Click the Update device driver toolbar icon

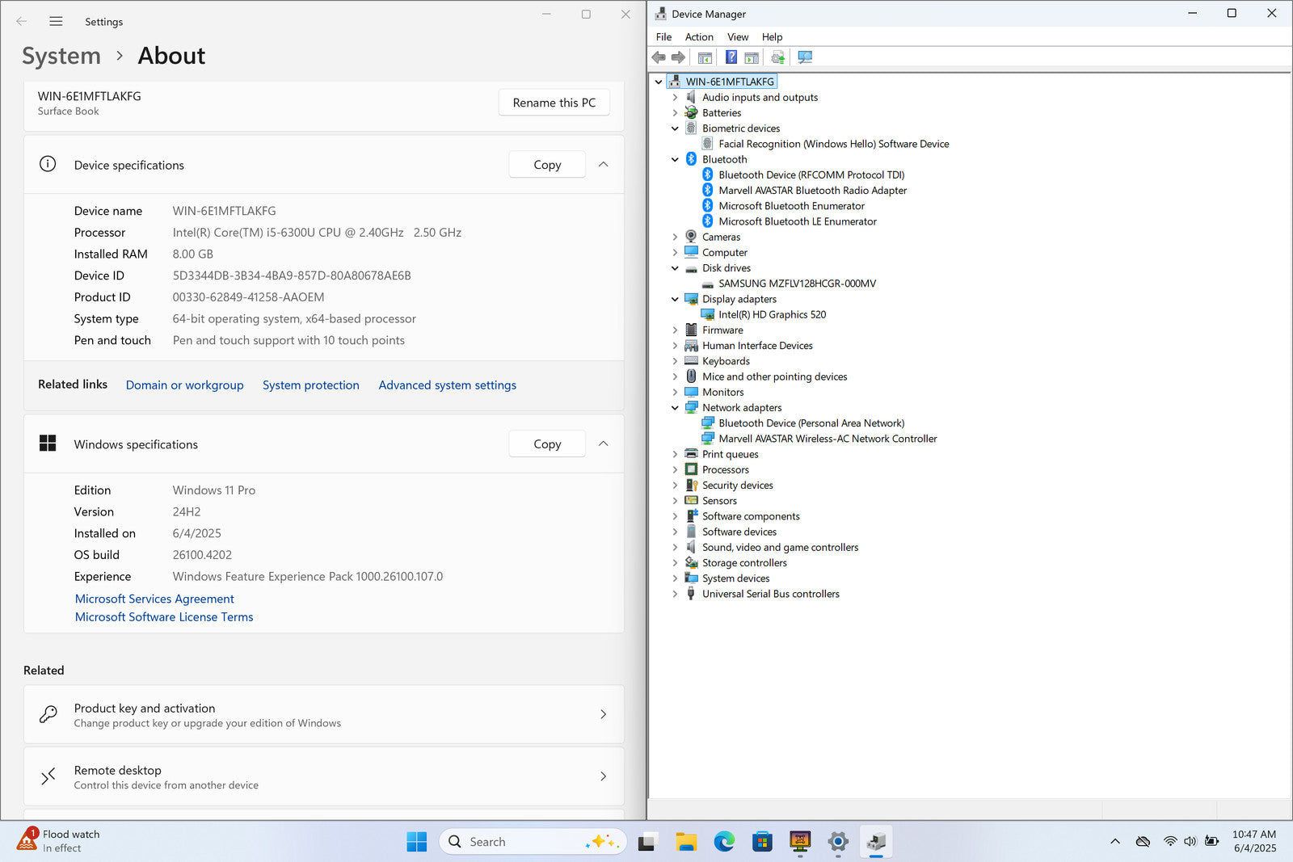pyautogui.click(x=777, y=57)
